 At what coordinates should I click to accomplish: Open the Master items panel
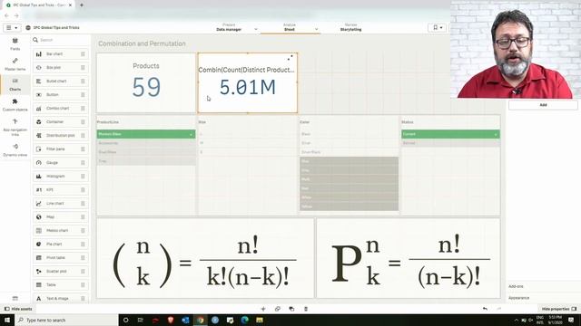click(x=15, y=64)
